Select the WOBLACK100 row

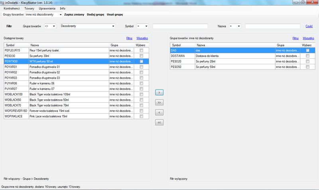(x=76, y=94)
